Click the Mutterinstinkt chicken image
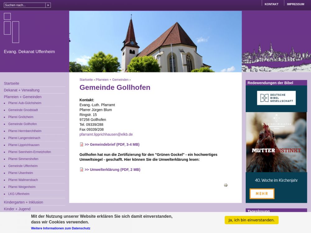The image size is (311, 233). [x=276, y=142]
